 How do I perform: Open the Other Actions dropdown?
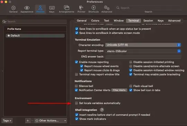point(51,121)
